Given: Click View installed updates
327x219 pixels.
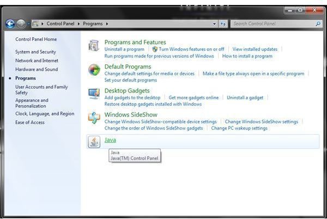Looking at the screenshot, I should pos(255,49).
